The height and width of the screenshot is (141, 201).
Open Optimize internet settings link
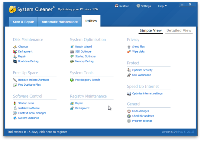[148, 93]
